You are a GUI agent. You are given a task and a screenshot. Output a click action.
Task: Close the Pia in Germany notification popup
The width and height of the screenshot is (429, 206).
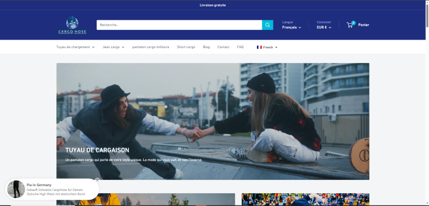pyautogui.click(x=97, y=180)
